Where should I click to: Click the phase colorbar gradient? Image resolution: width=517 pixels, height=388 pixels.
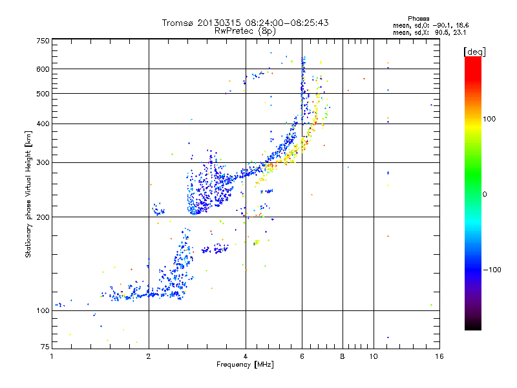473,193
